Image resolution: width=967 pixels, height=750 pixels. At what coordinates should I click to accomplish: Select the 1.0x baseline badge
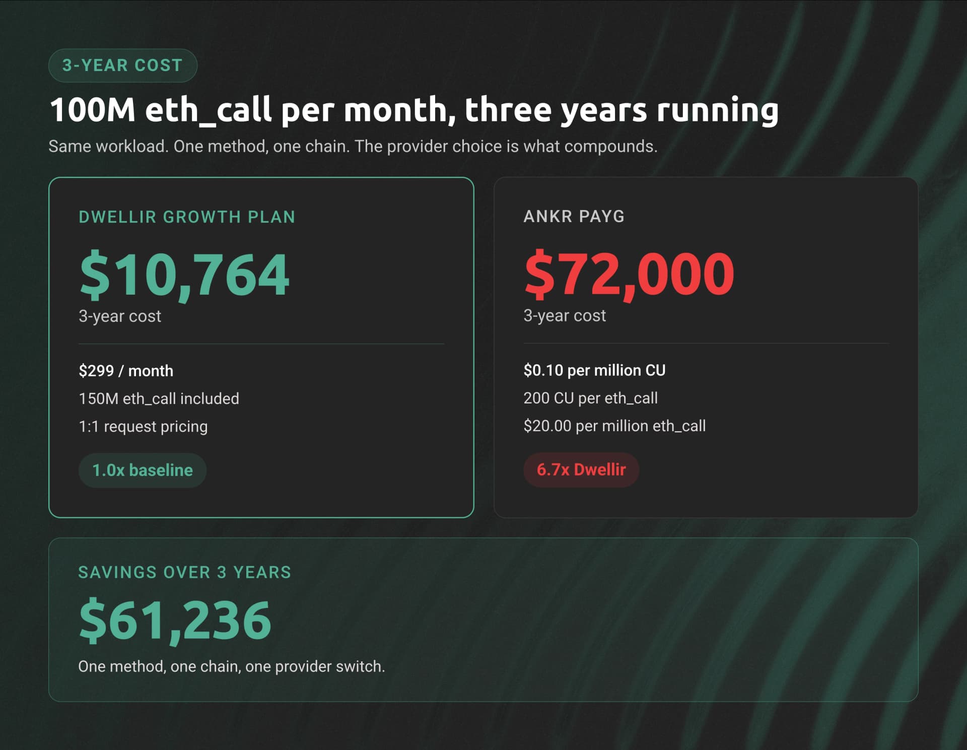click(x=143, y=470)
